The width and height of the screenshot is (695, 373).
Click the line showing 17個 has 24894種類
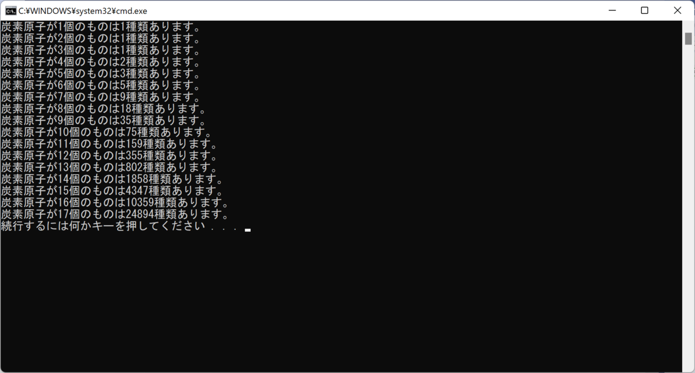point(115,214)
